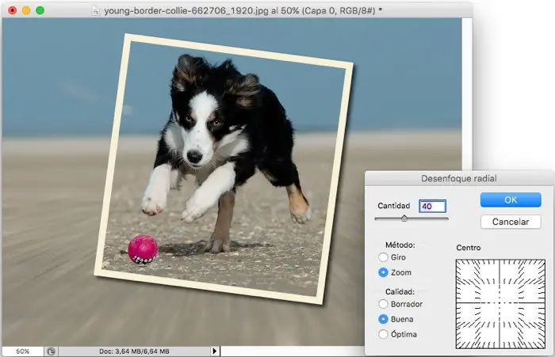The image size is (555, 357).
Task: Set quality to Óptima
Action: tap(384, 334)
